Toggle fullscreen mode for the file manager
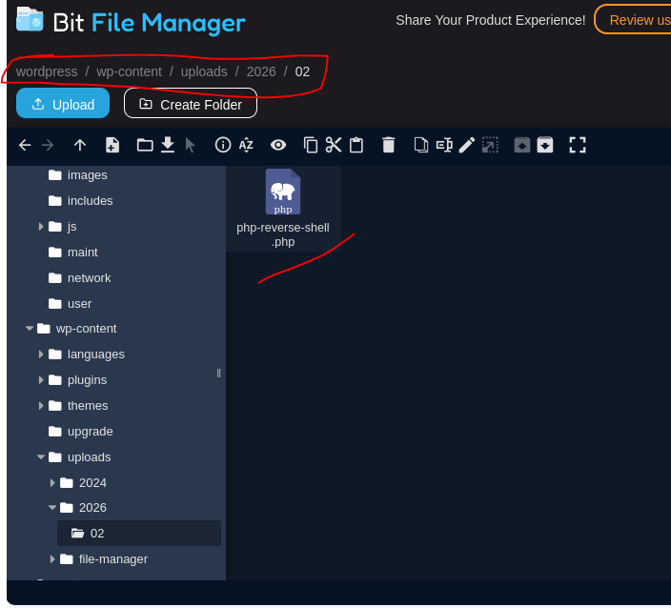Image resolution: width=671 pixels, height=608 pixels. click(x=578, y=145)
